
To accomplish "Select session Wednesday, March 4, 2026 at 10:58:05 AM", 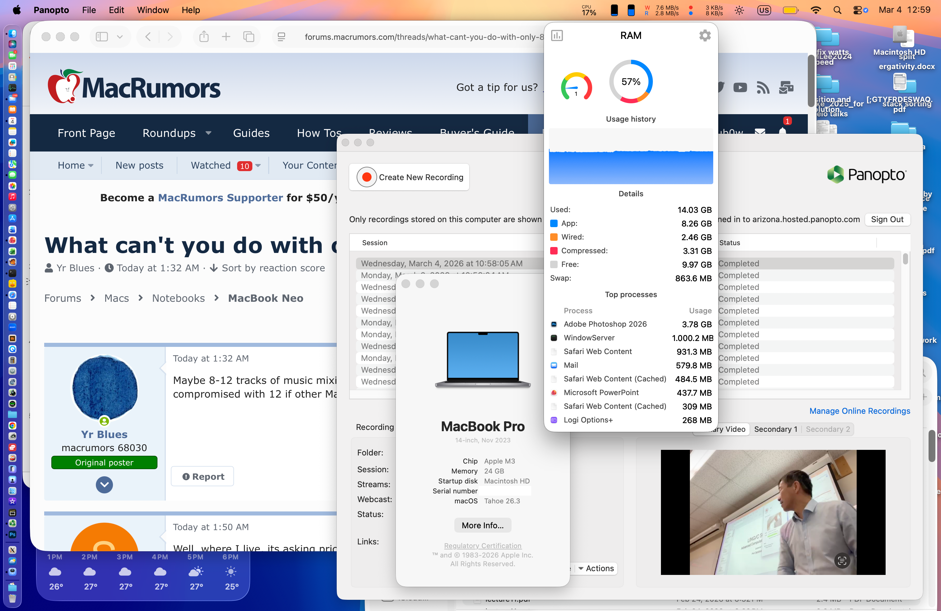I will (x=442, y=263).
